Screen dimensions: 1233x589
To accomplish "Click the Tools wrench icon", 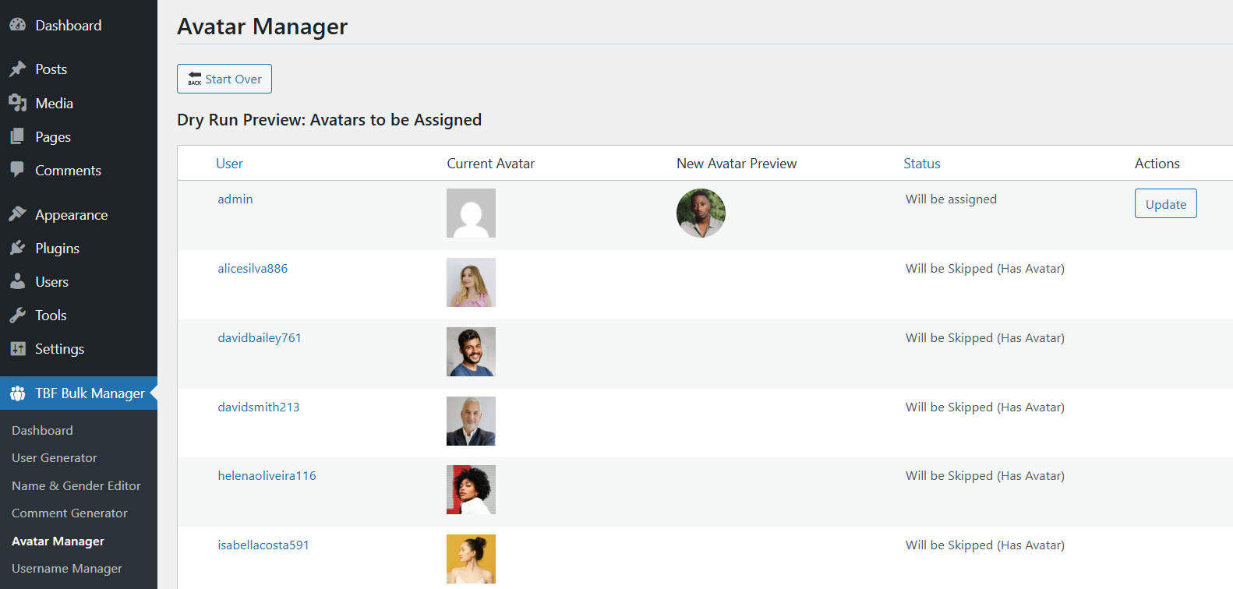I will coord(17,316).
